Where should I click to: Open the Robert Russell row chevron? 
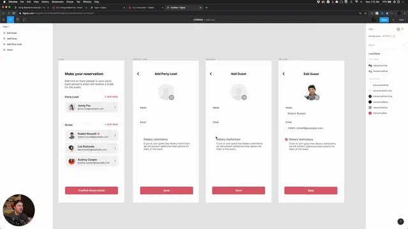pos(115,135)
